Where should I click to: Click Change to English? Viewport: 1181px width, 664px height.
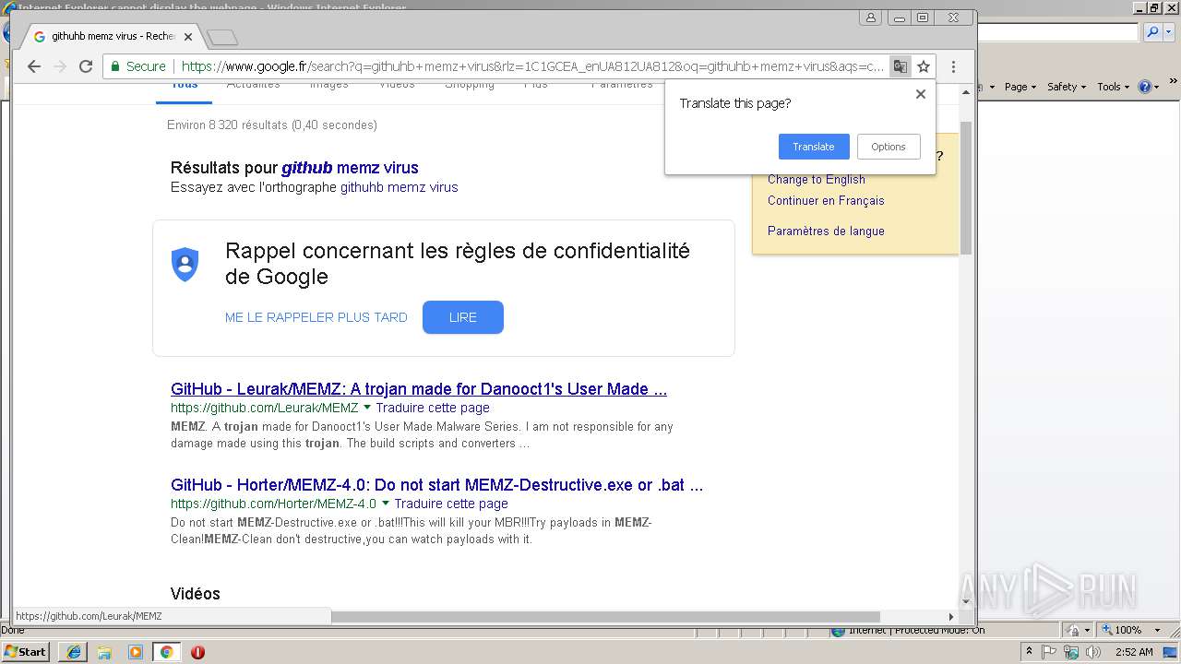(817, 180)
